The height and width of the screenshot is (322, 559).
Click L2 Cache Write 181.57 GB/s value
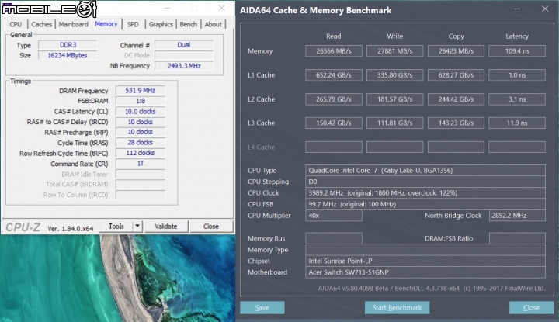[395, 99]
